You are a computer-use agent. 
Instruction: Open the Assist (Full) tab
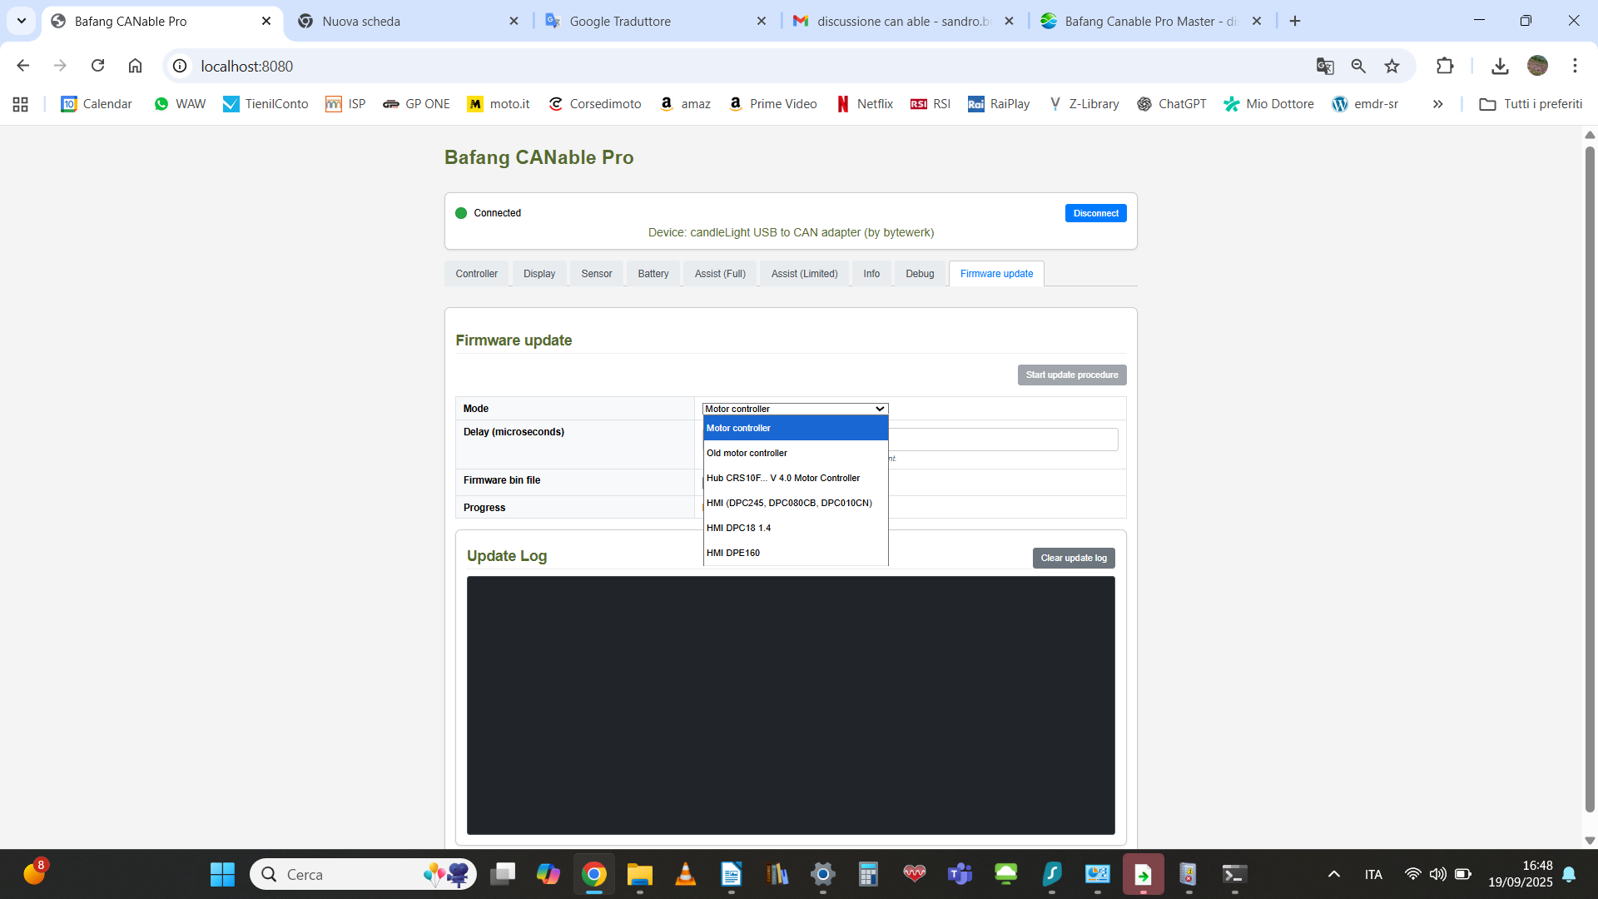720,274
